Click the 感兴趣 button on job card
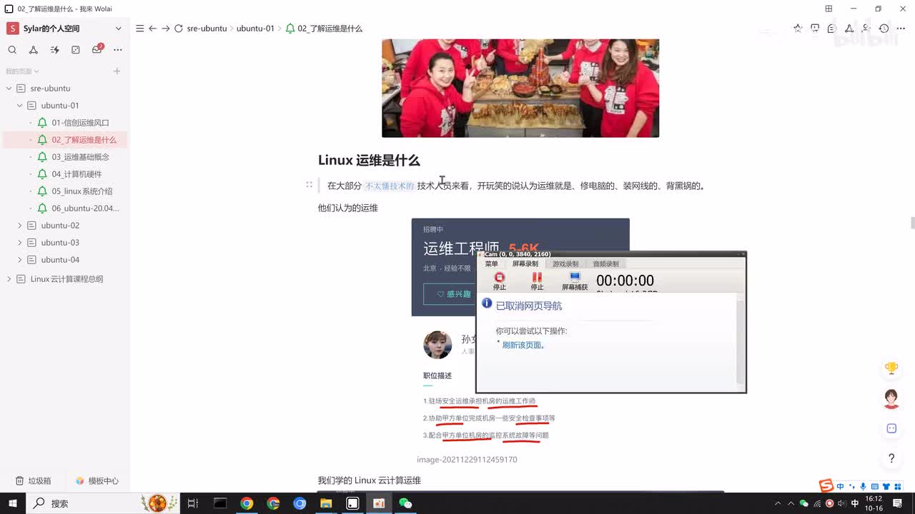This screenshot has height=514, width=915. [454, 294]
